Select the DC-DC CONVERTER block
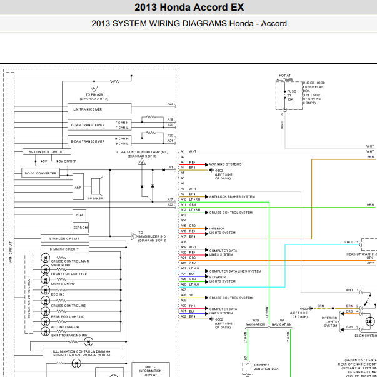Viewport: 377px width, 377px height. pos(41,173)
